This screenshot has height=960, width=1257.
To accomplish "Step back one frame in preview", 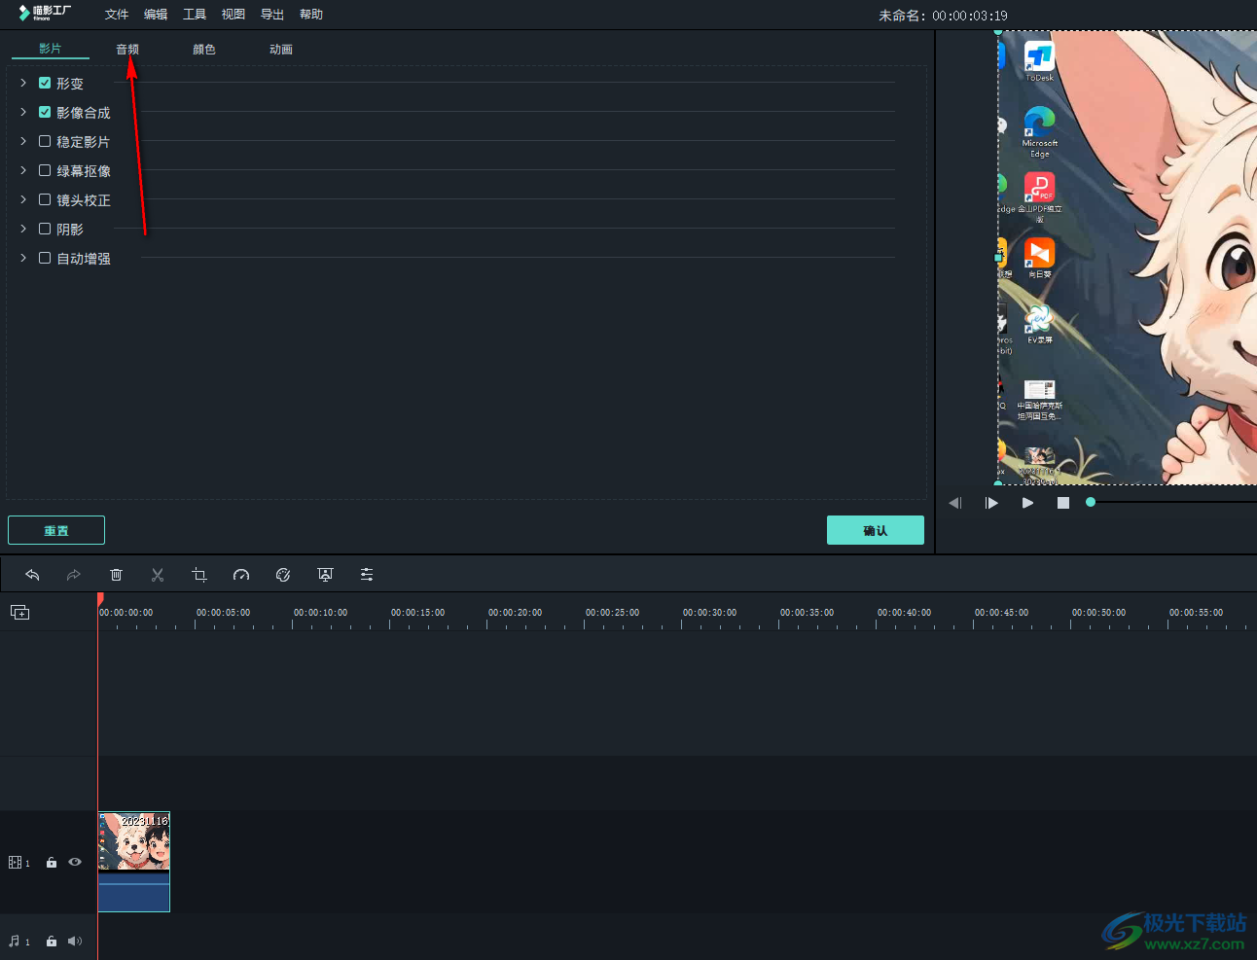I will pos(955,503).
